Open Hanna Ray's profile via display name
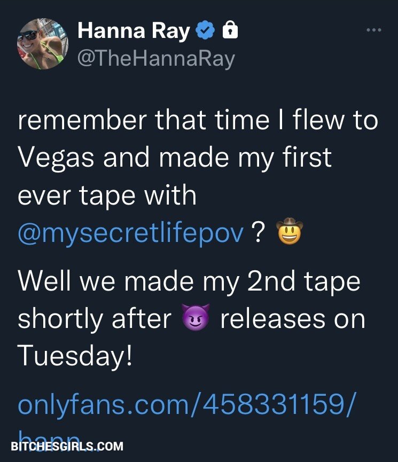Screen dimensions: 398x462 point(134,32)
